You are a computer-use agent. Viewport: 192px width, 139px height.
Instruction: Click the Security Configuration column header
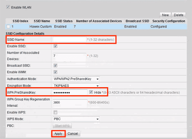169,21
